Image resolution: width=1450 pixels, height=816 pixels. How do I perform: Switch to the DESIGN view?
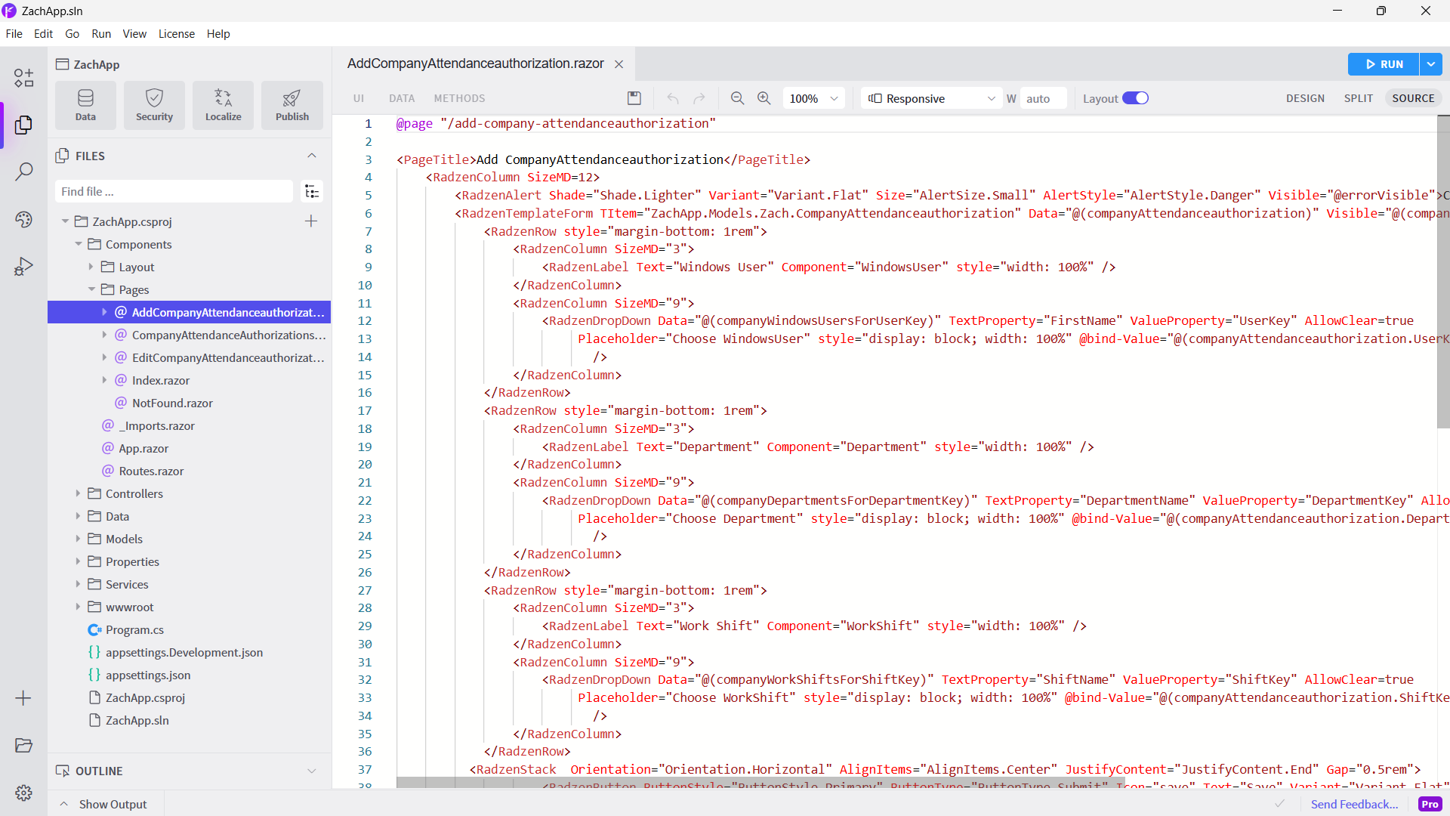tap(1305, 98)
